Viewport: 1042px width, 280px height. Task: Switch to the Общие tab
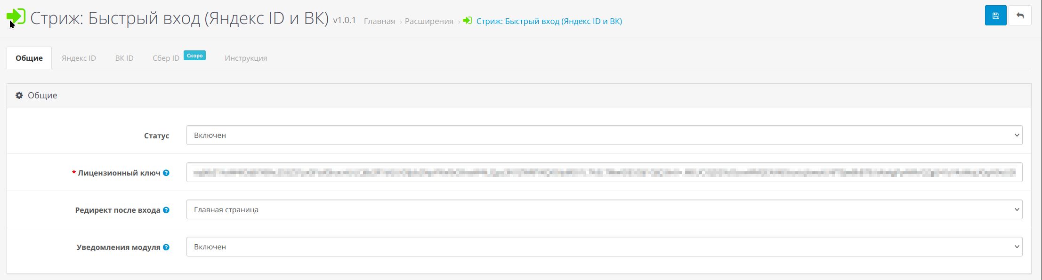(29, 58)
